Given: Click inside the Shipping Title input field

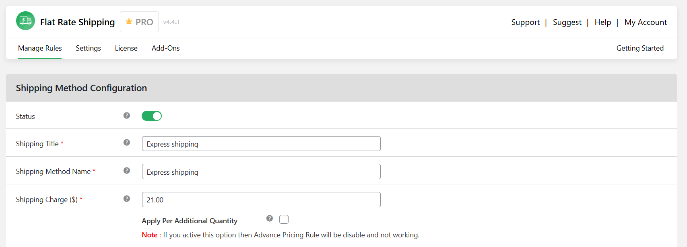Looking at the screenshot, I should [261, 143].
